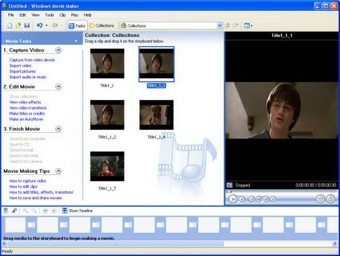The width and height of the screenshot is (340, 256).
Task: Save the project using the floppy disk icon
Action: coord(27,26)
